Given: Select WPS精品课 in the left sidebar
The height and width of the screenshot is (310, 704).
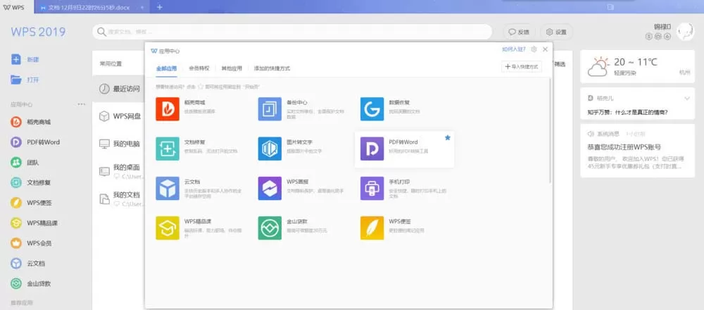Looking at the screenshot, I should 34,223.
